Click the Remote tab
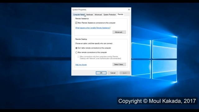The height and width of the screenshot is (112, 199). (x=120, y=14)
